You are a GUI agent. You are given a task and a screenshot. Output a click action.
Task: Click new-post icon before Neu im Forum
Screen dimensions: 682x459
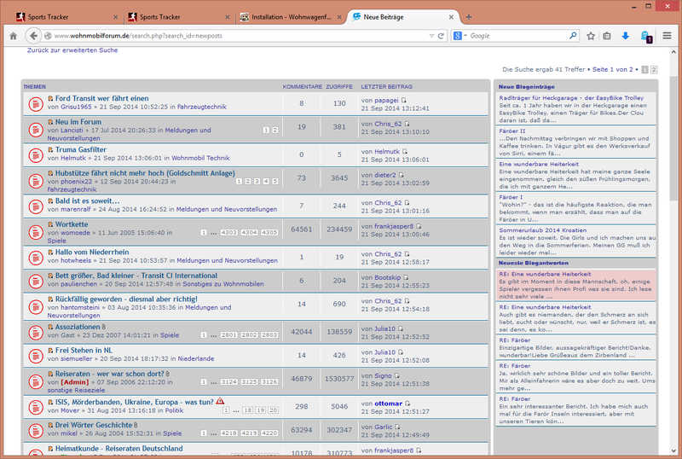pyautogui.click(x=50, y=122)
